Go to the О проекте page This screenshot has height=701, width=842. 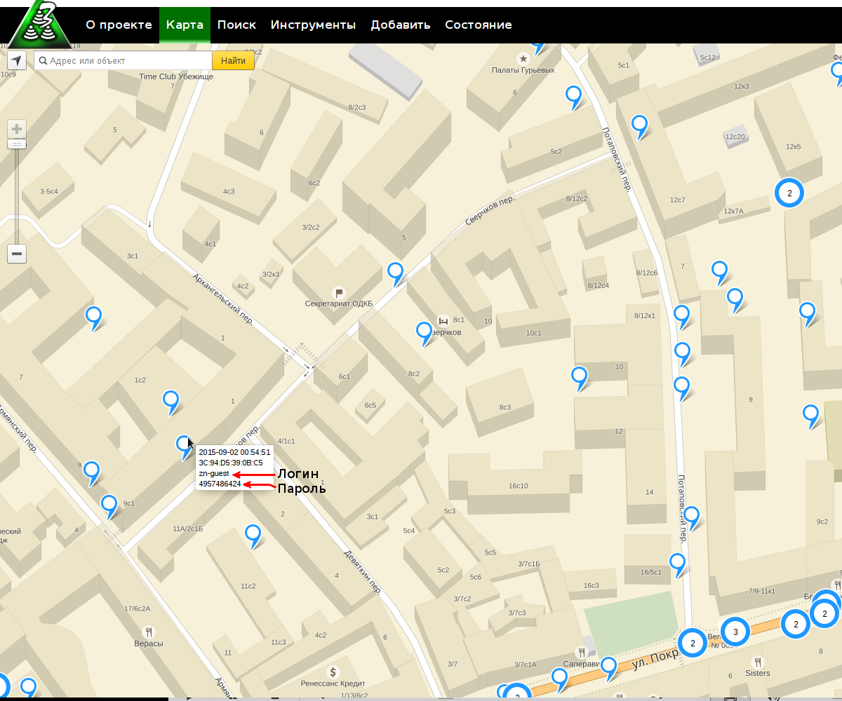point(119,25)
